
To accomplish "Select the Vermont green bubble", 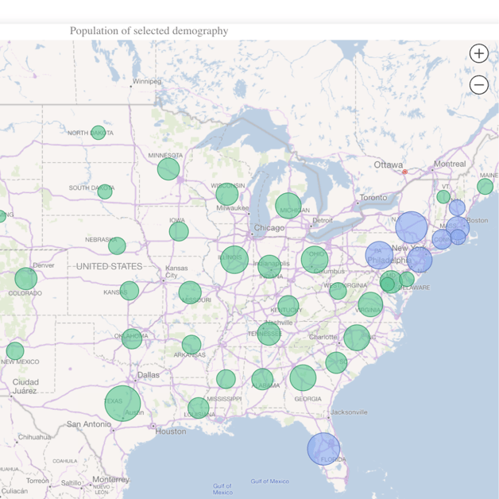I will pos(443,197).
